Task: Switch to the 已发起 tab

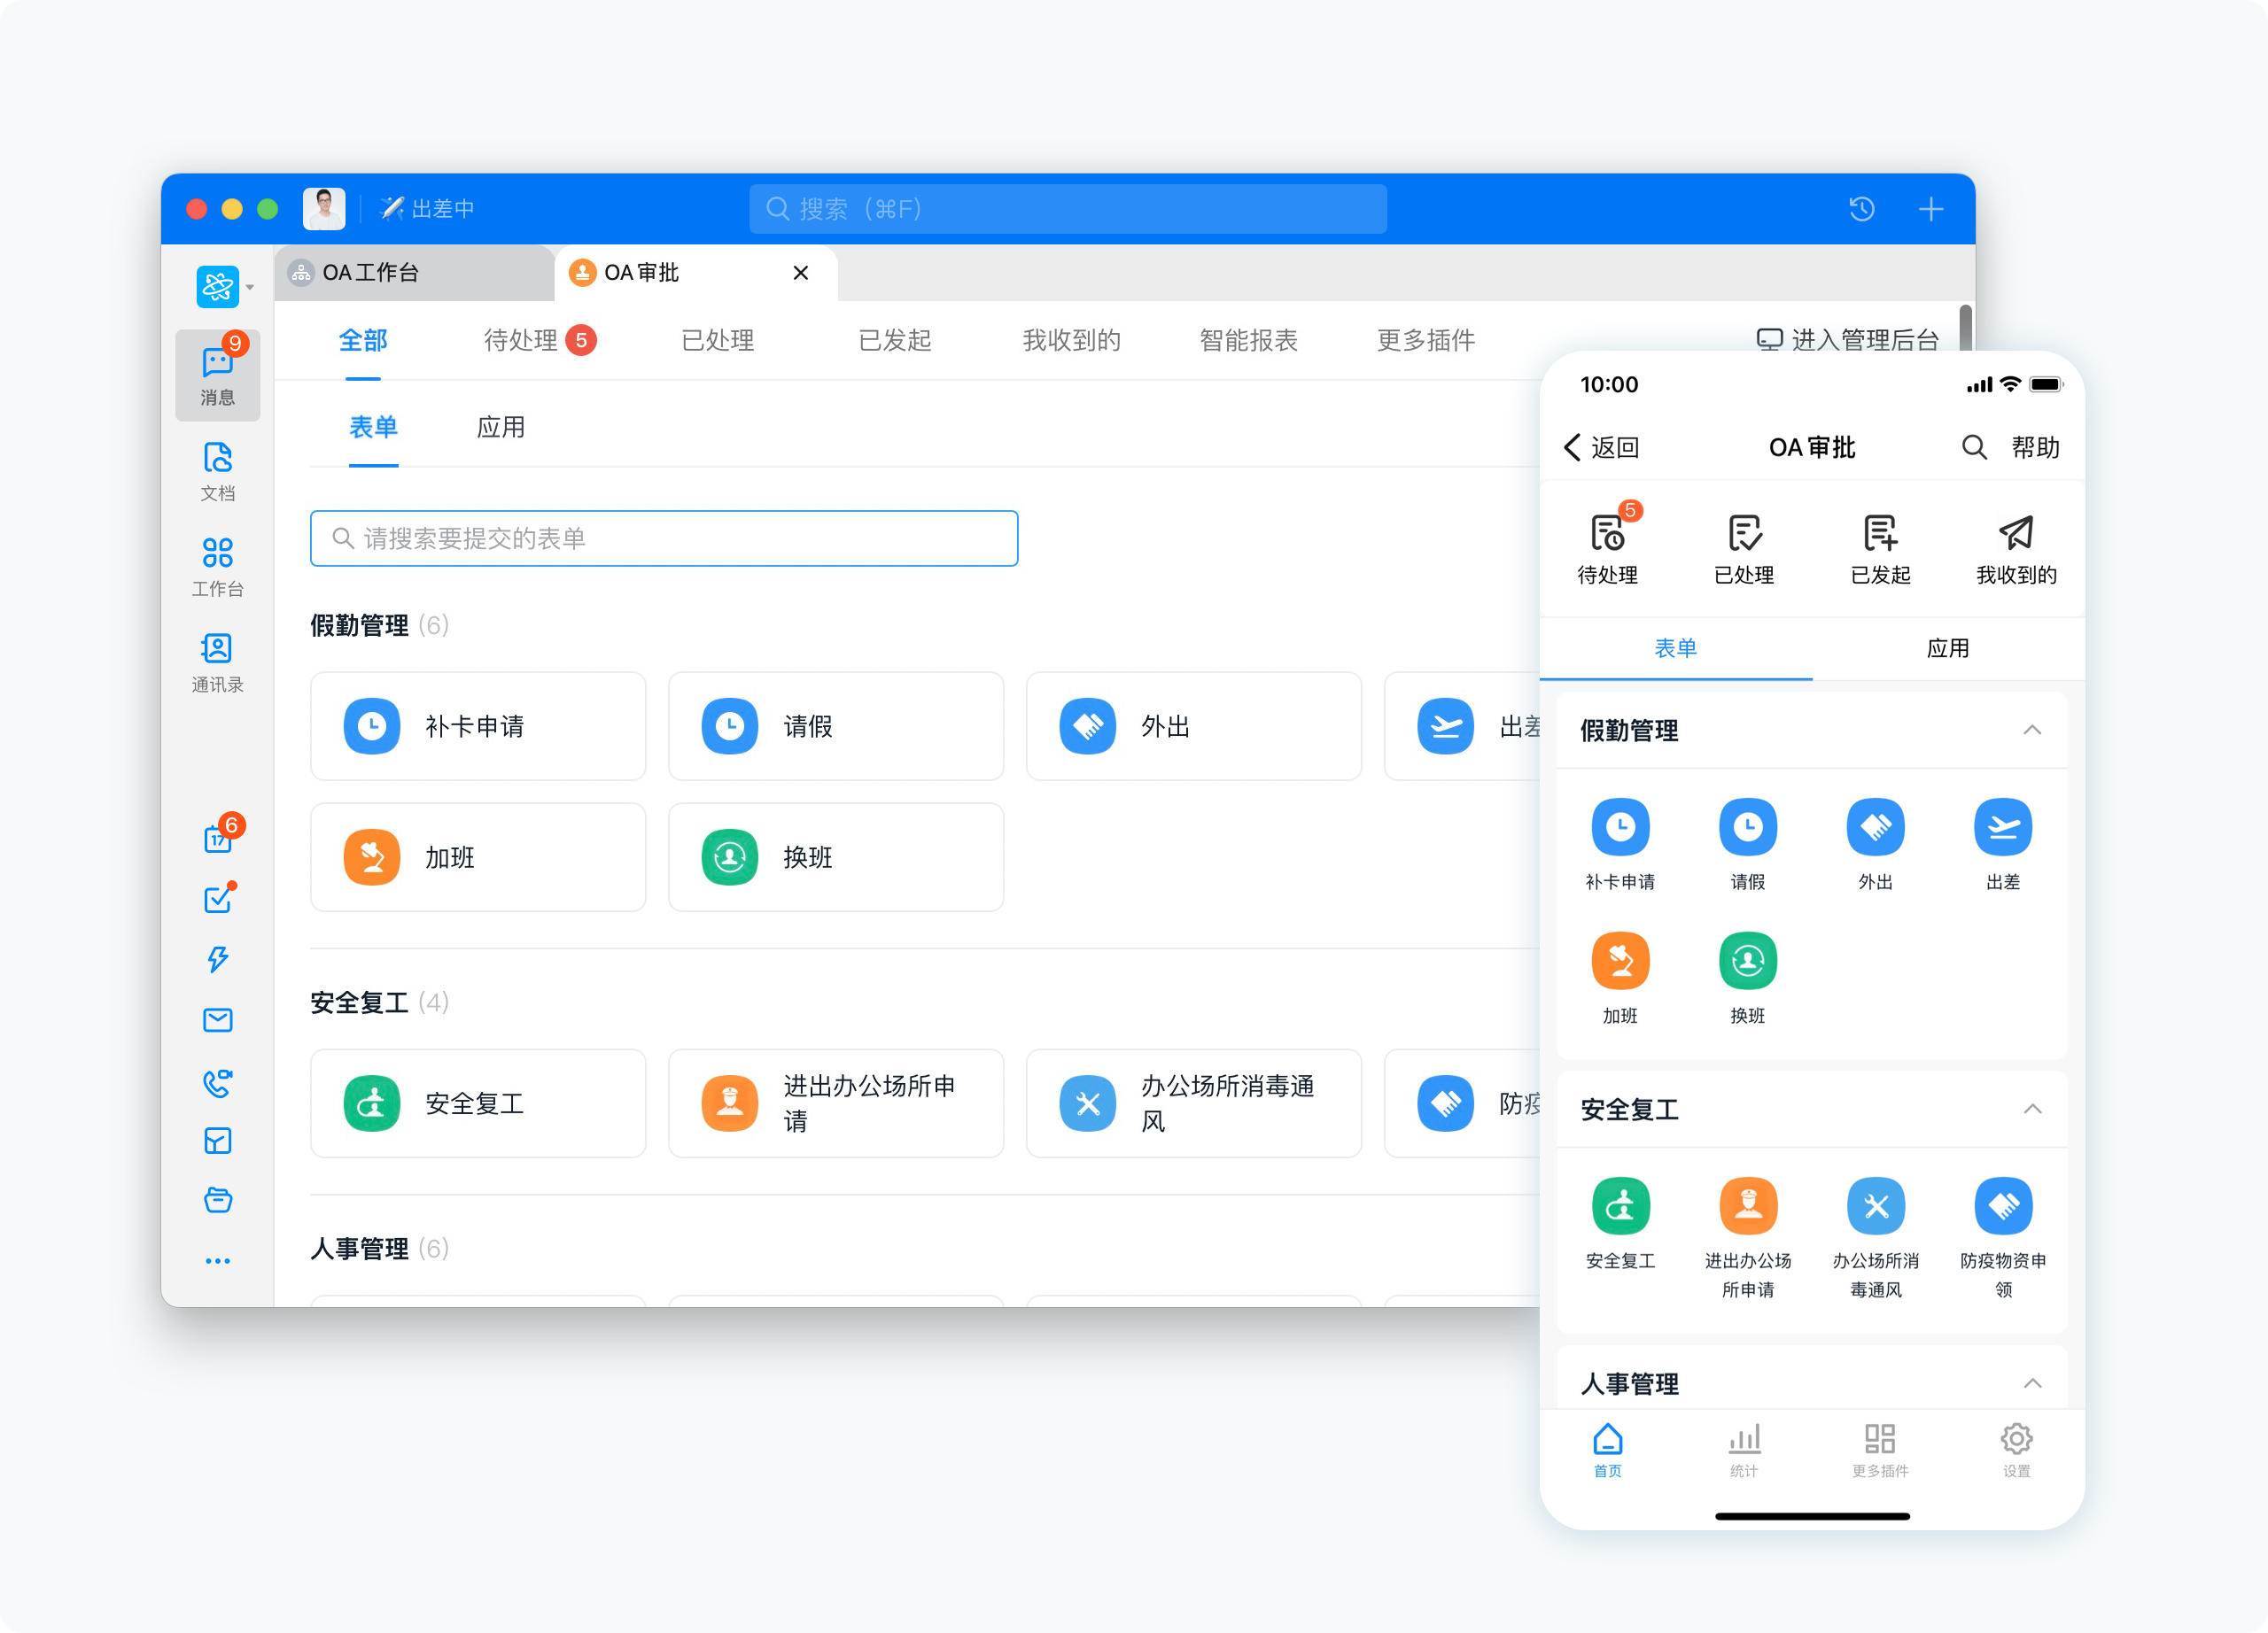Action: pyautogui.click(x=895, y=341)
